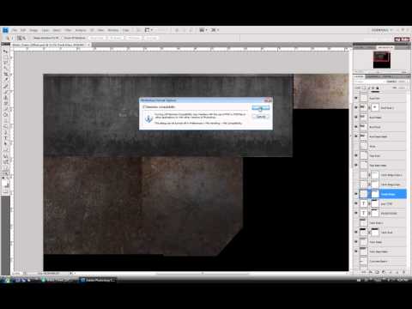Click OK in Photoshop Format Options dialog
The width and height of the screenshot is (412, 309).
pos(261,108)
